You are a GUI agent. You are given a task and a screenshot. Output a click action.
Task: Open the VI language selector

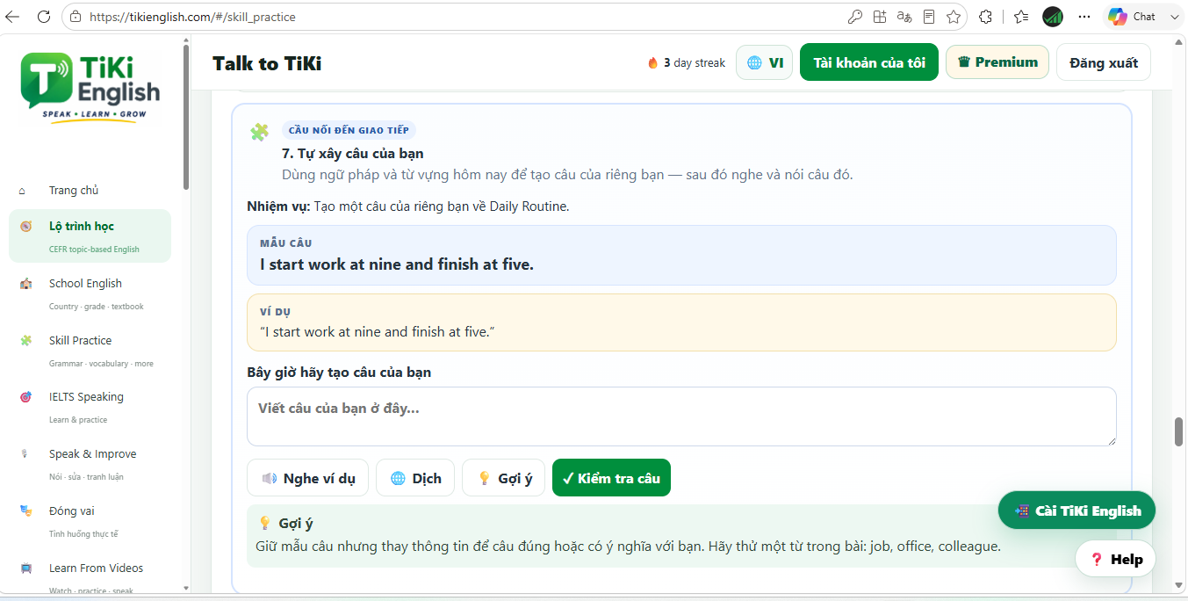[764, 62]
